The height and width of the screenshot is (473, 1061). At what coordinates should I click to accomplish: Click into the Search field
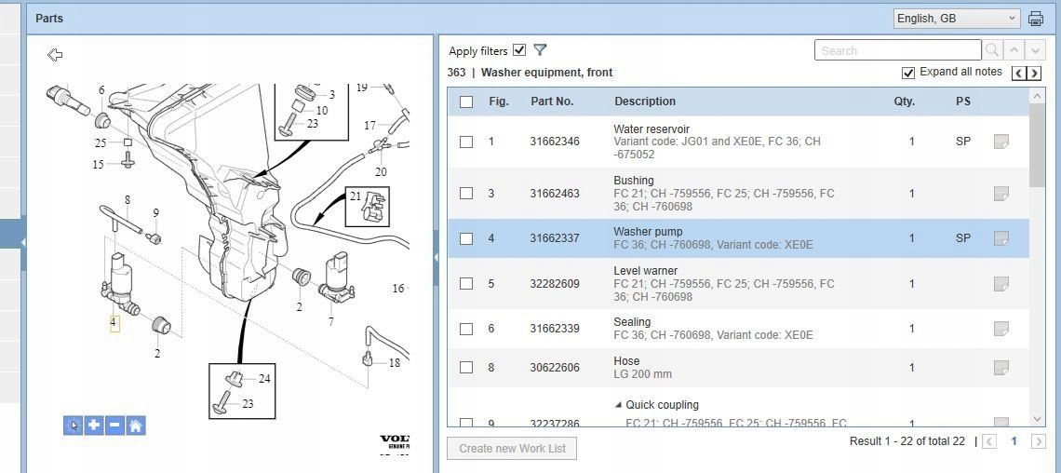click(897, 50)
